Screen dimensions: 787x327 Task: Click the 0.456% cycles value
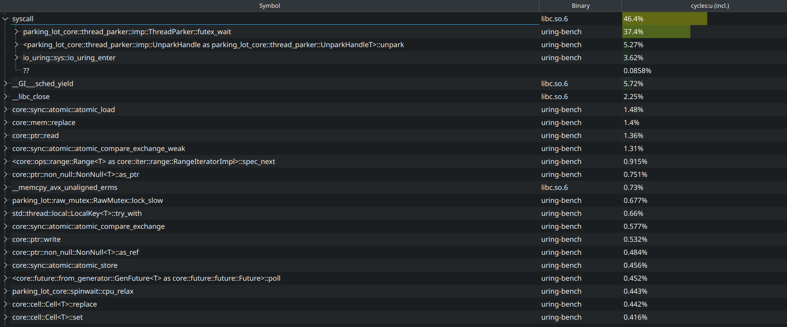tap(635, 265)
